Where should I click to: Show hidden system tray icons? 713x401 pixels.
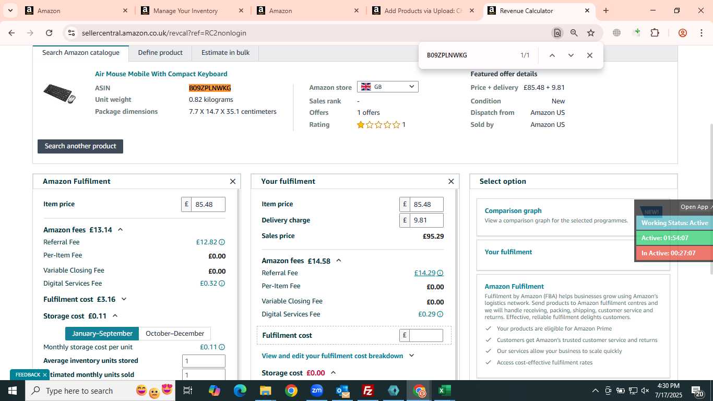pyautogui.click(x=595, y=391)
